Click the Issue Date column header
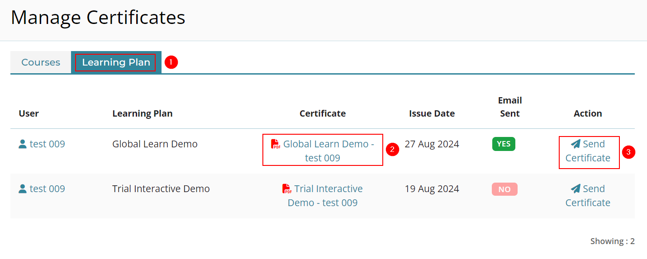Viewport: 647px width, 259px height. (432, 113)
